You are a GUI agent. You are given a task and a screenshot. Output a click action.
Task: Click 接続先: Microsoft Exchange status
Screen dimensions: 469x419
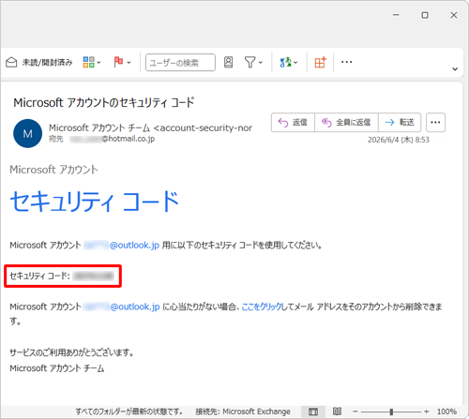[x=243, y=412]
